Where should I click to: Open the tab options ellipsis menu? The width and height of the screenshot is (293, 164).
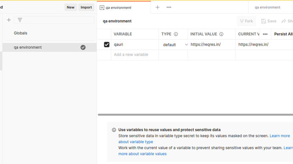(169, 7)
